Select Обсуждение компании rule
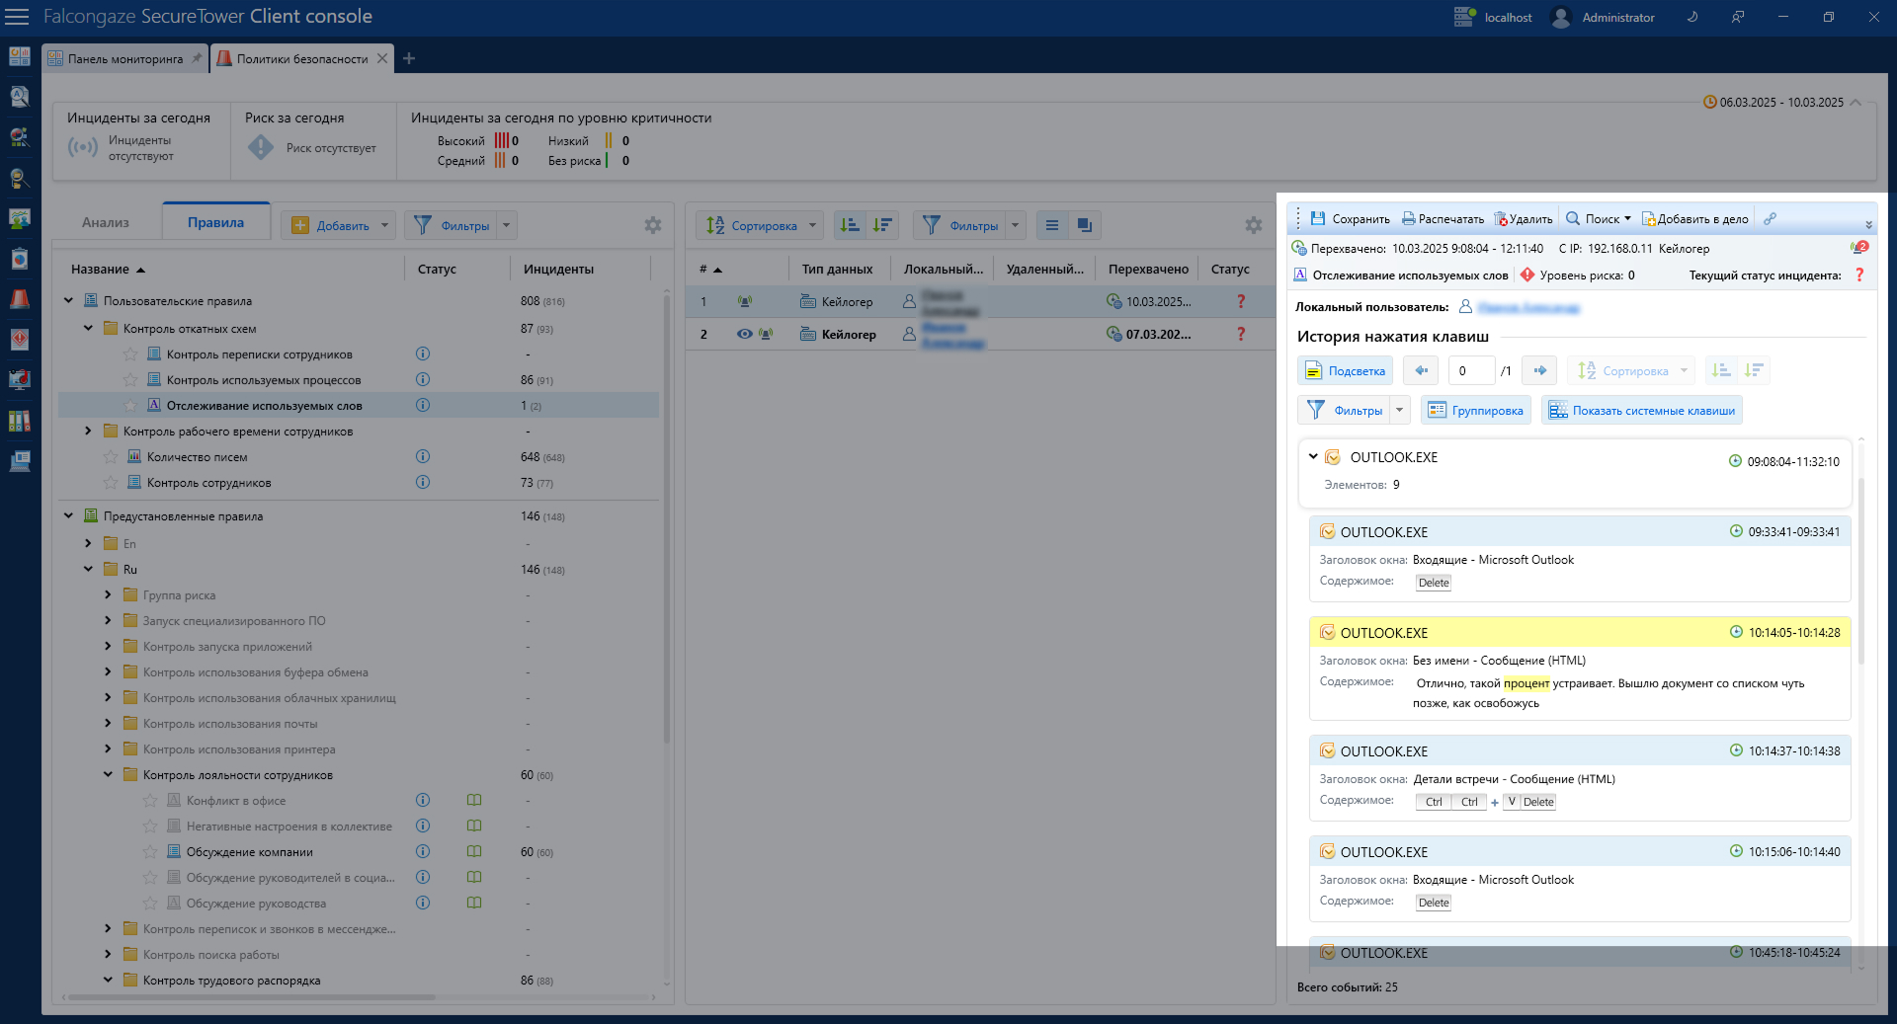 [x=249, y=851]
